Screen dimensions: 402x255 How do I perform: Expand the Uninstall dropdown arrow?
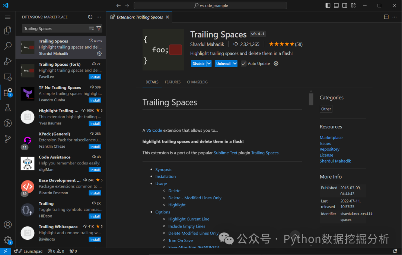(x=235, y=63)
